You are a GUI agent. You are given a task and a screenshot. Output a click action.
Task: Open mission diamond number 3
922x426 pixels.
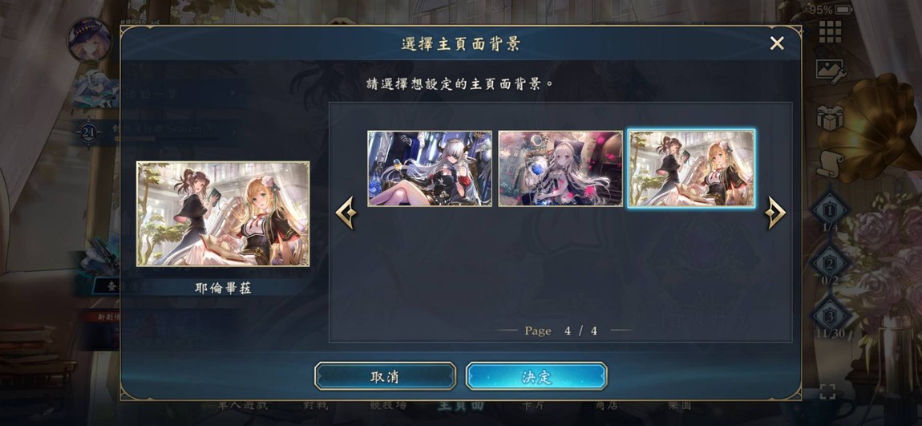[x=830, y=317]
